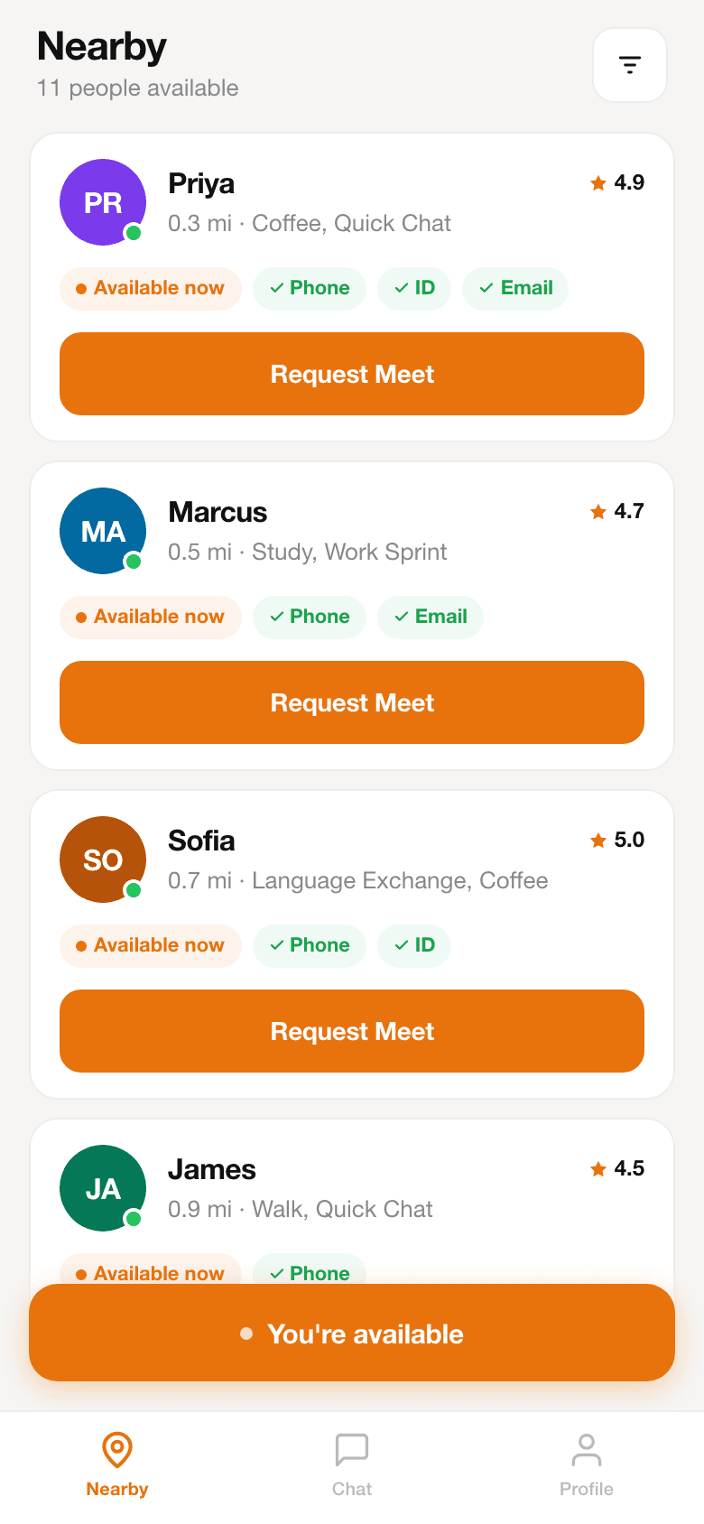Open Sofia's SO avatar profile

[x=103, y=860]
